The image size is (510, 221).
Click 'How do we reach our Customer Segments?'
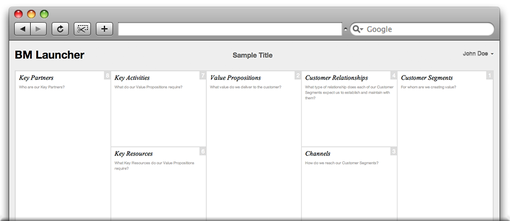coord(342,163)
